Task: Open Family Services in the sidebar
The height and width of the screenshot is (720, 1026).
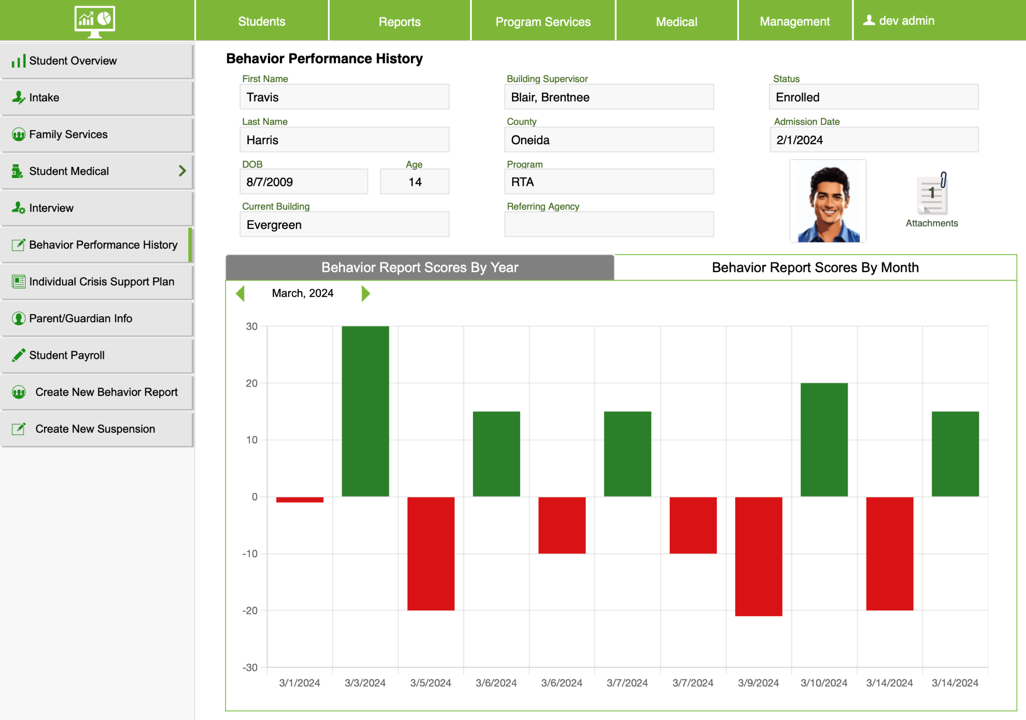Action: [97, 134]
